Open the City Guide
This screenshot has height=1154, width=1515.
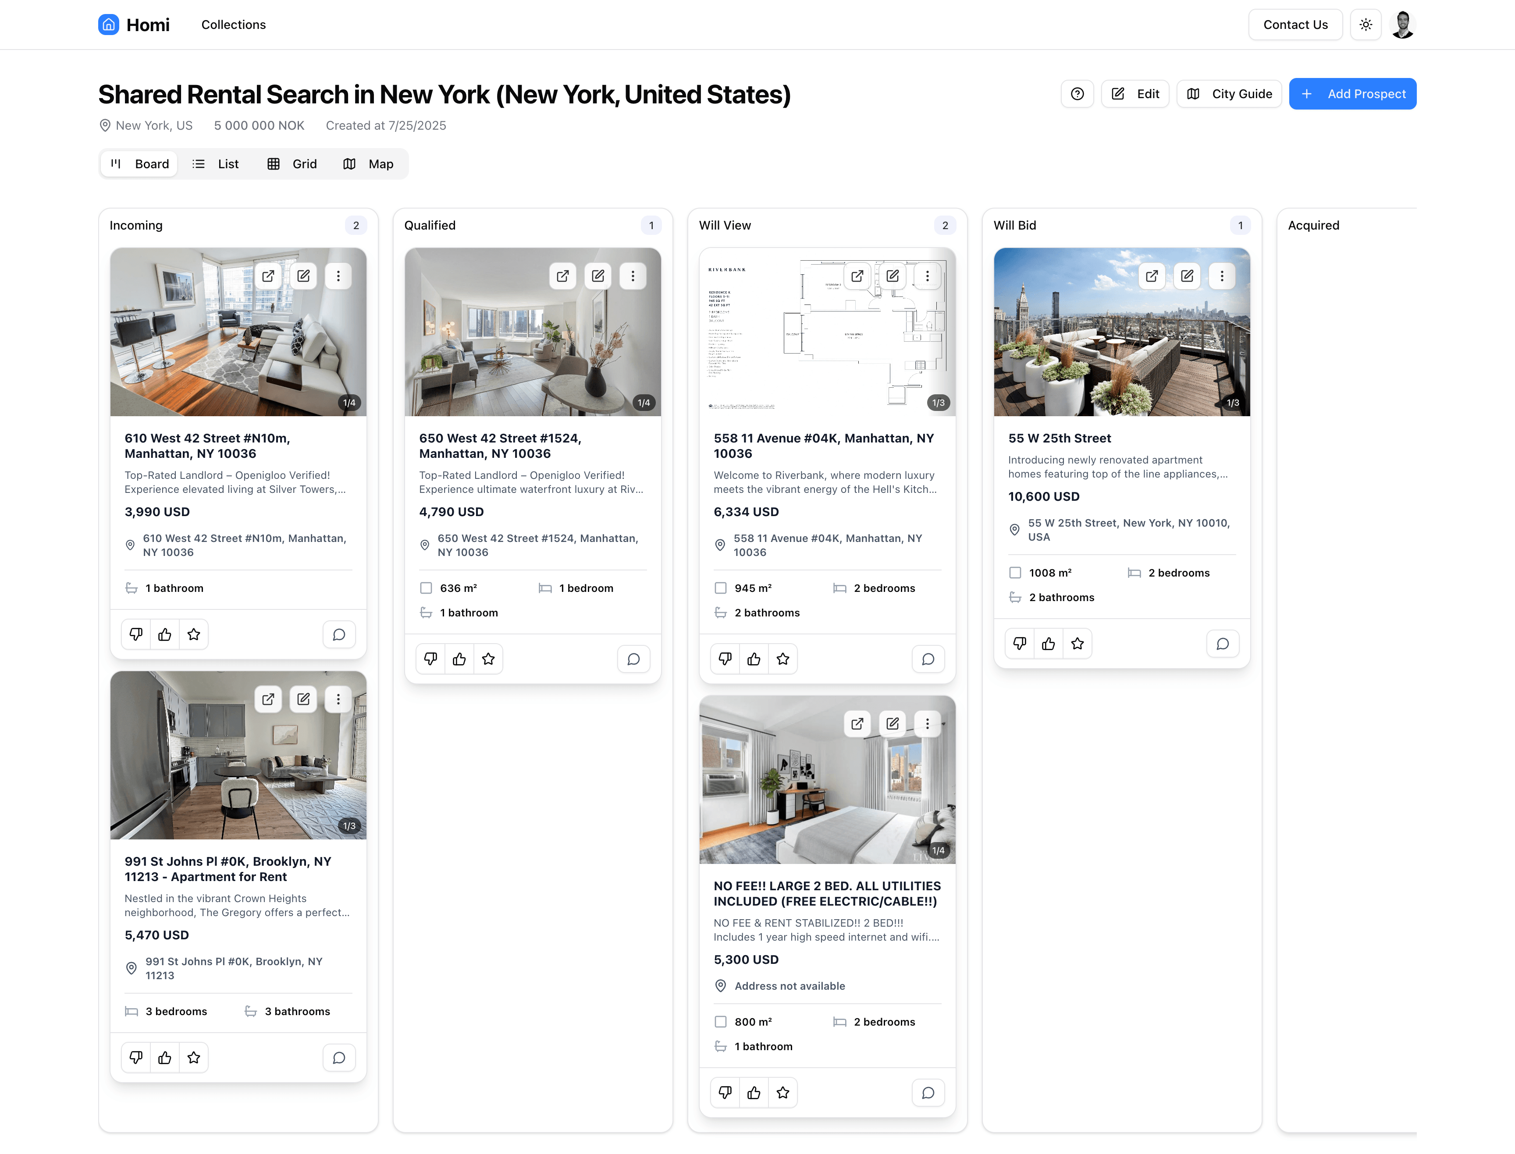coord(1229,93)
